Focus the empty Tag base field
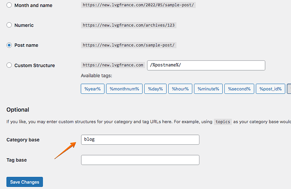291x189 pixels. click(x=140, y=160)
